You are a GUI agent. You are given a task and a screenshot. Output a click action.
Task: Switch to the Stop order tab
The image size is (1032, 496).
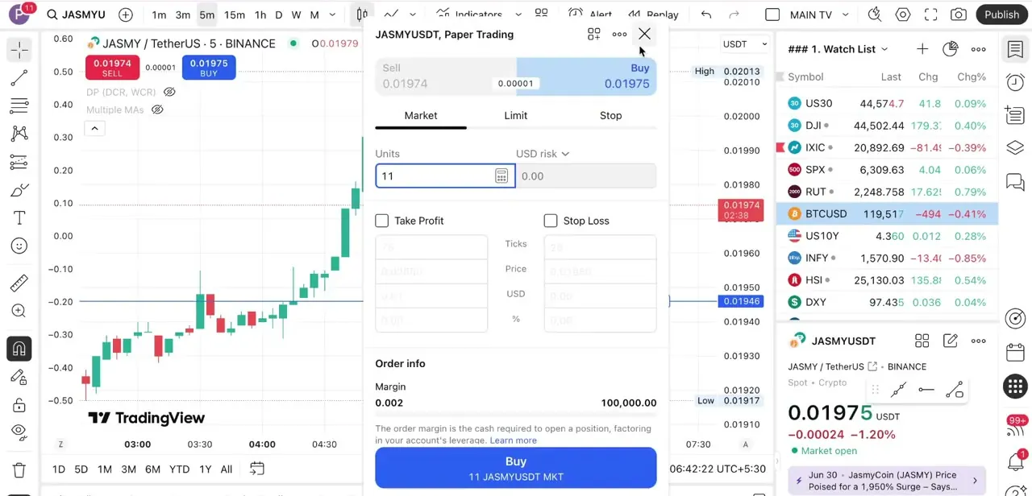point(610,116)
